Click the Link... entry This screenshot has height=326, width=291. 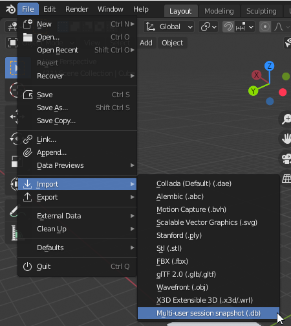click(77, 139)
